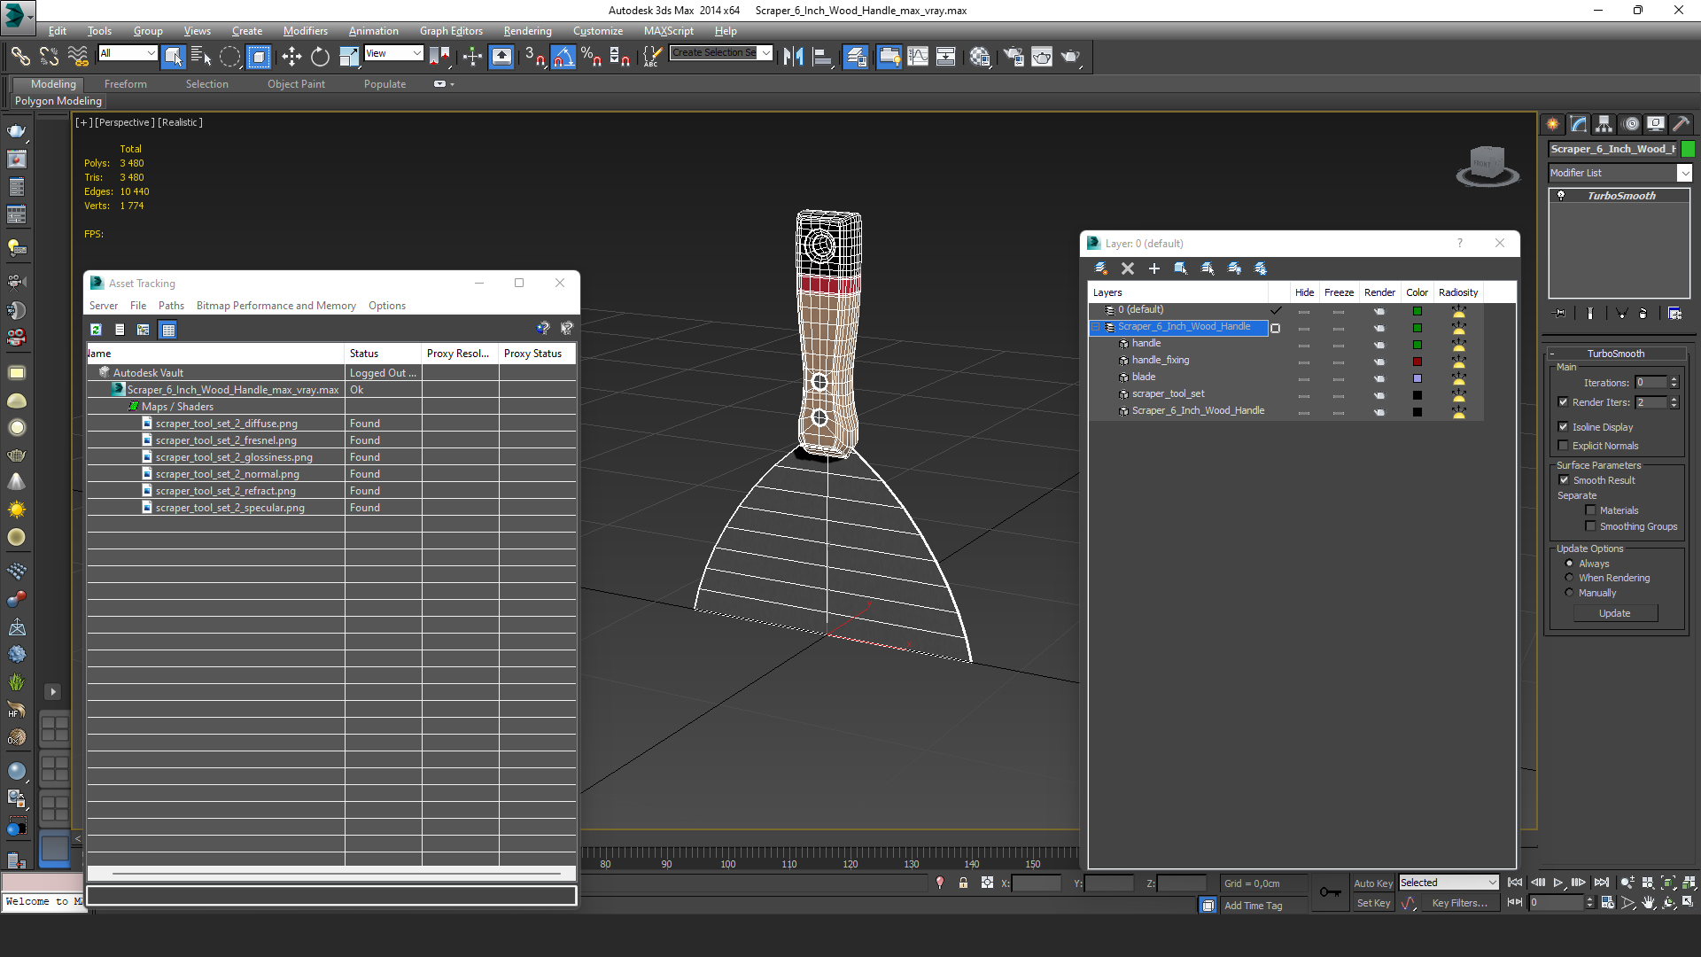Switch to the Freeform ribbon tab
The image size is (1701, 957).
click(125, 84)
